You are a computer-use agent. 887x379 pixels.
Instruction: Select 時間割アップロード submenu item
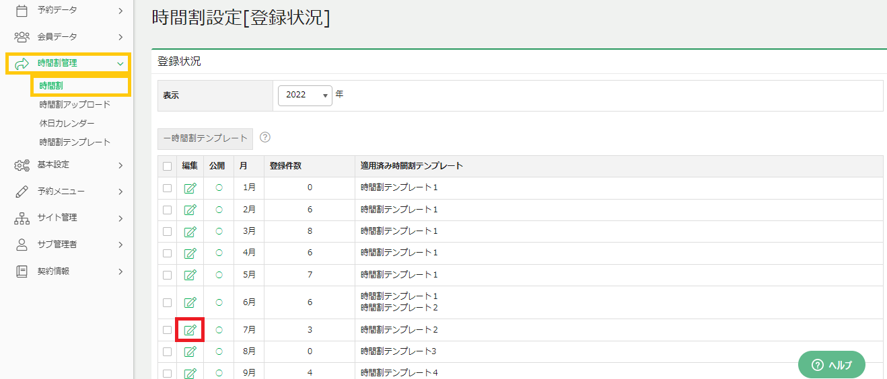pyautogui.click(x=75, y=105)
